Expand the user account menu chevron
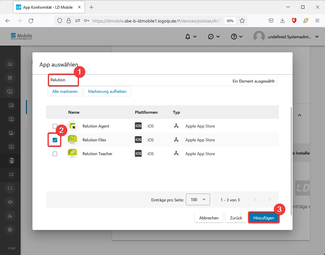This screenshot has width=325, height=255. [x=317, y=37]
